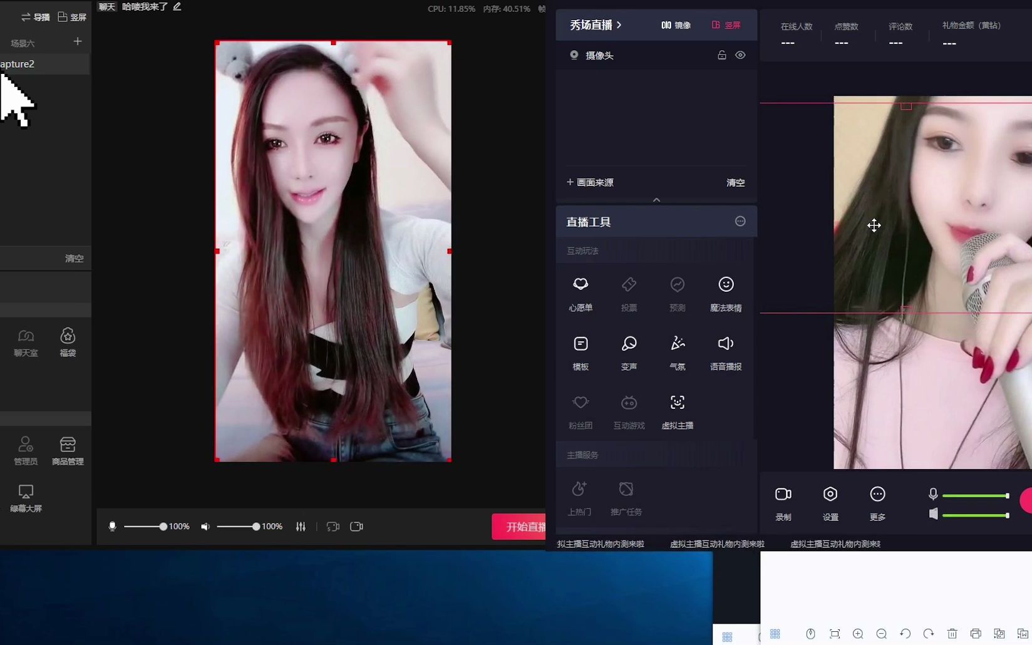
Task: Toggle the camera source lock icon
Action: coord(722,55)
